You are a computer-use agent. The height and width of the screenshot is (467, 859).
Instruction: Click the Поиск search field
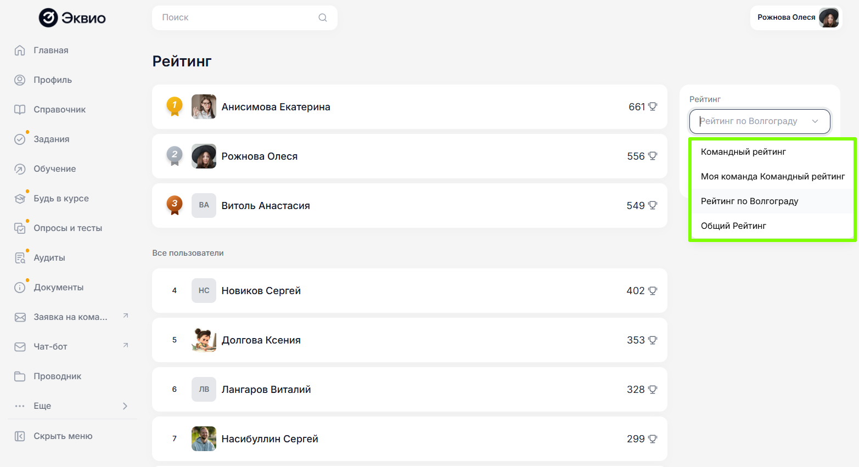point(236,18)
